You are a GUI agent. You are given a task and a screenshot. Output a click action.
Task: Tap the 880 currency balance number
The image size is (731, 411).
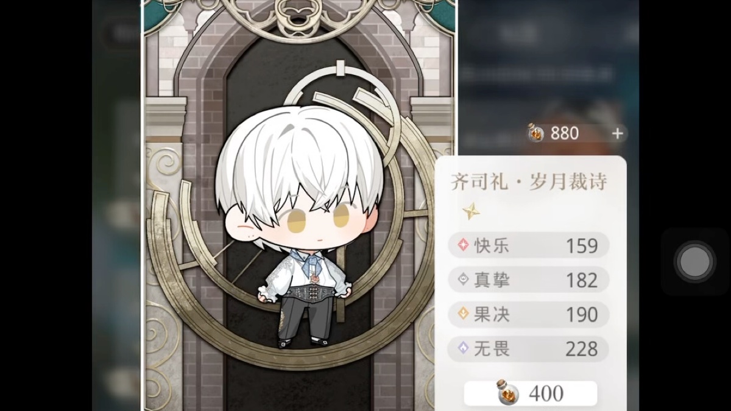pos(565,133)
